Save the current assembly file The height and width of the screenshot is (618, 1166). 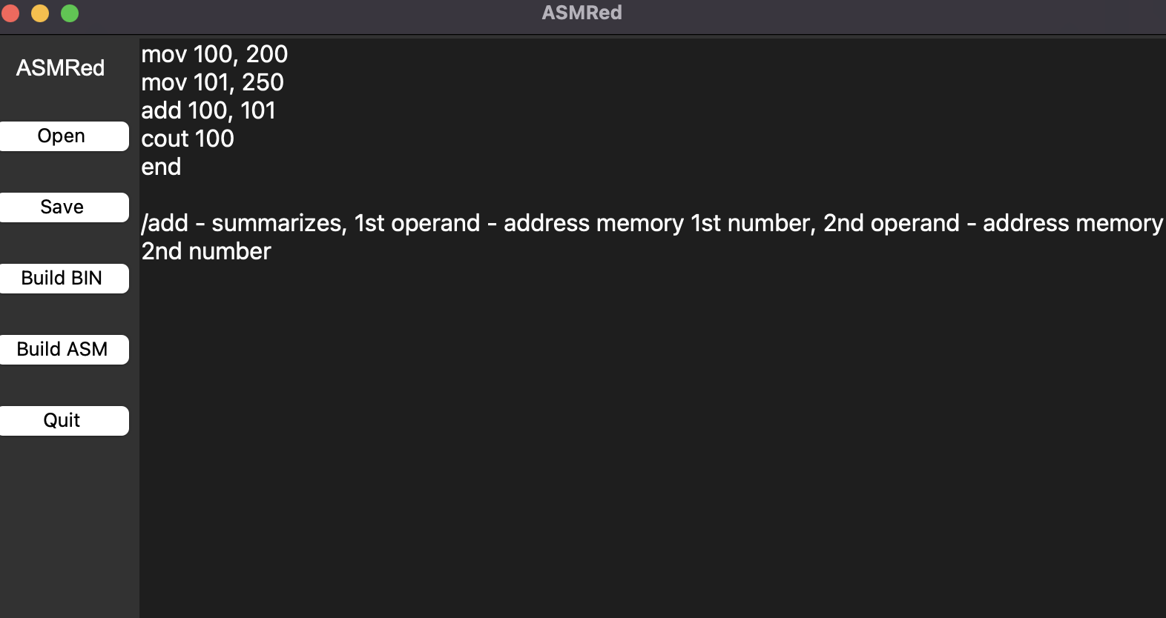coord(62,207)
